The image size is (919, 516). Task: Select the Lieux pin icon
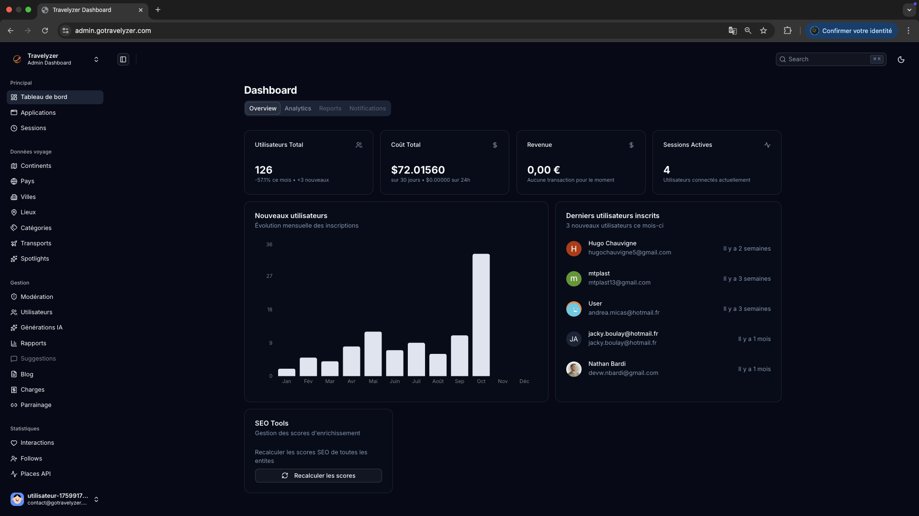pyautogui.click(x=14, y=212)
